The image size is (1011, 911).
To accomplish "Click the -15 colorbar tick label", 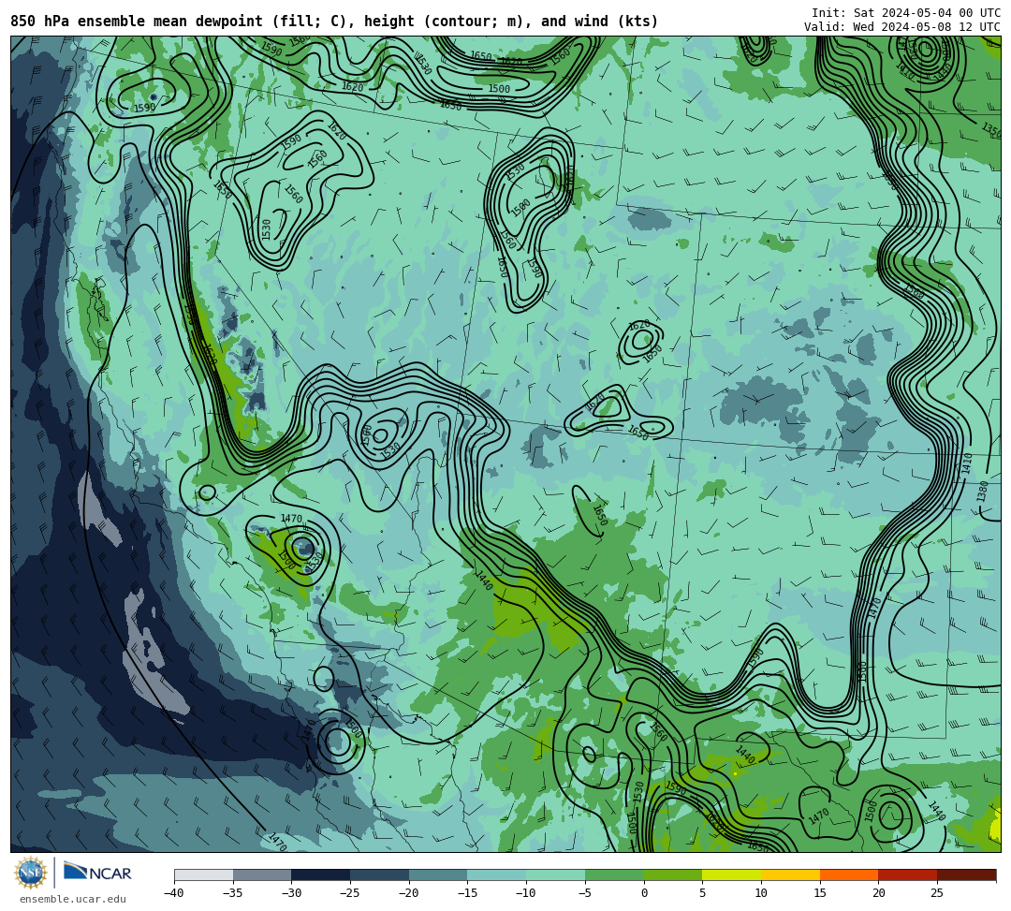I will 467,893.
